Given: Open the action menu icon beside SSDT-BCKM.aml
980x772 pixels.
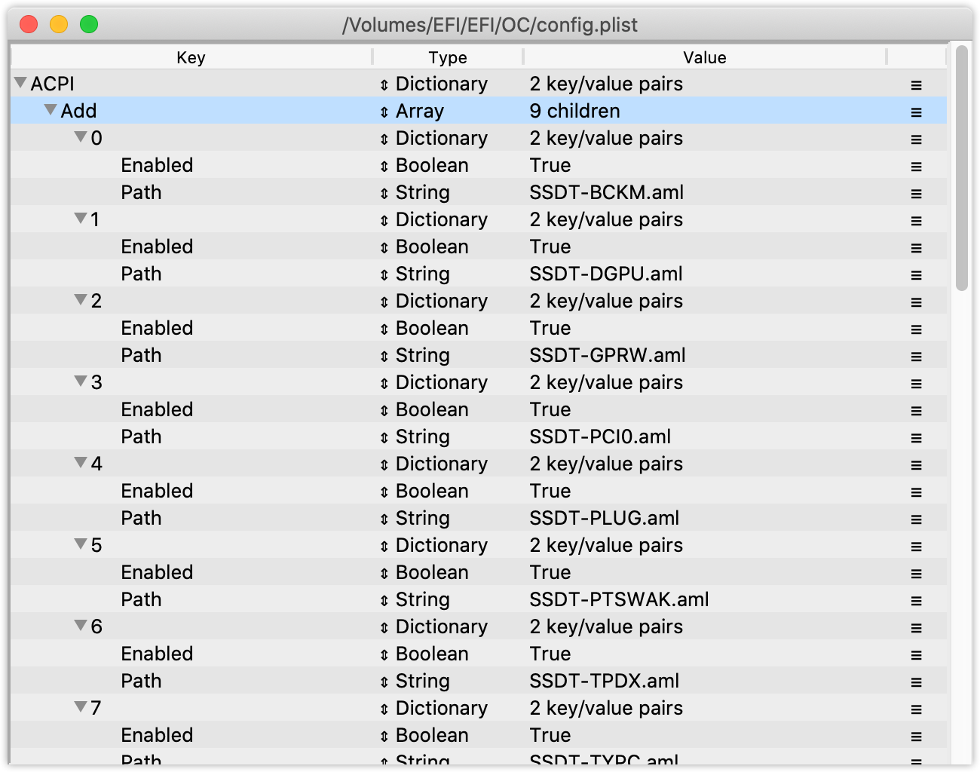Looking at the screenshot, I should (x=916, y=193).
